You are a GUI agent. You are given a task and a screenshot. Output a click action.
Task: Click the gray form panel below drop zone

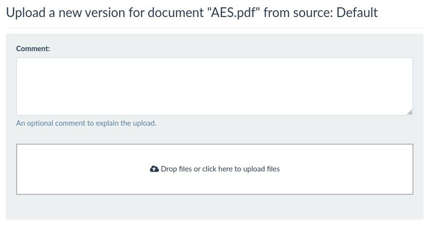click(x=215, y=207)
